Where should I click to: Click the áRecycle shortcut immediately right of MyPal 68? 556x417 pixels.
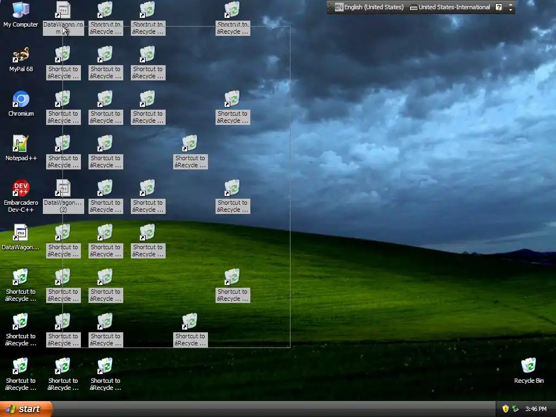click(x=63, y=63)
